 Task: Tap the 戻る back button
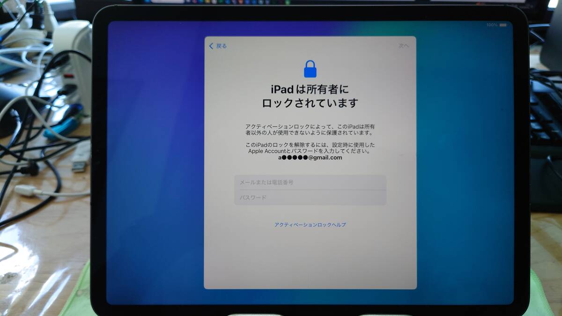(218, 46)
